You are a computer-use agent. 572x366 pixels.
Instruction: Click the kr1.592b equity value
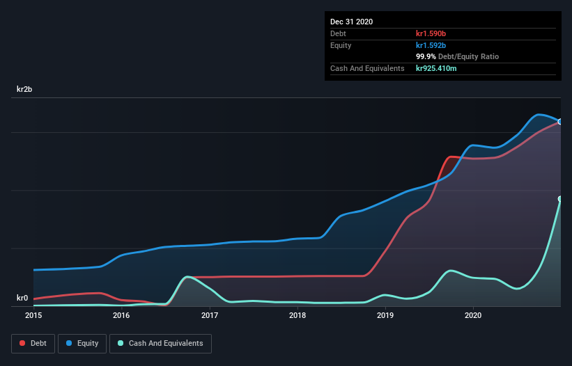431,45
